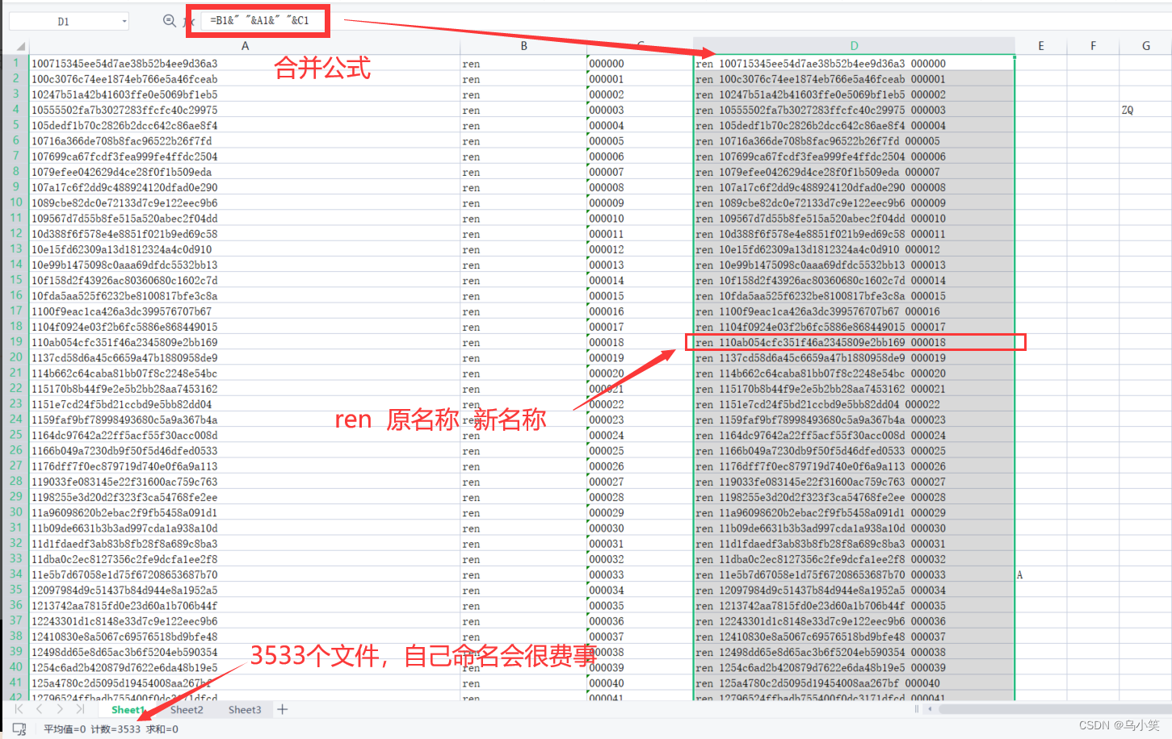Jump to first sheet with the navigation arrow

pyautogui.click(x=19, y=709)
